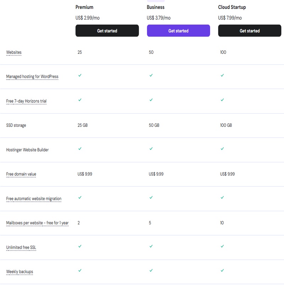Click the Business Weekly backups checkmark

(151, 271)
